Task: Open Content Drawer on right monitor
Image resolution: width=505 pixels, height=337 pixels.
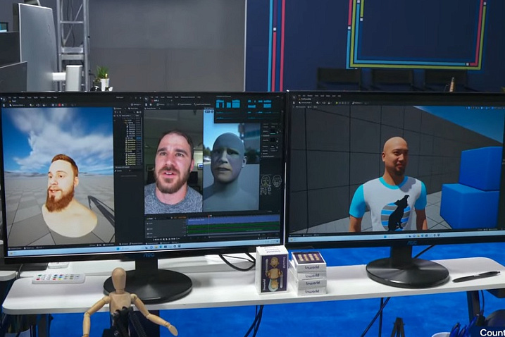Action: [295, 235]
